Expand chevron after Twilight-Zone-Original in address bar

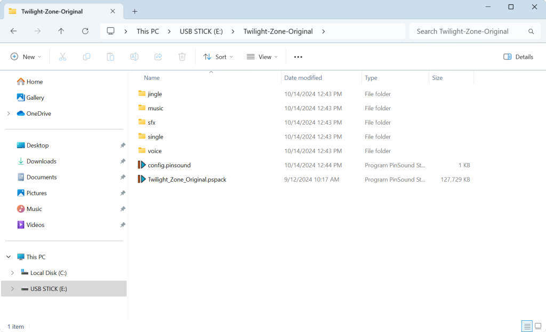324,31
